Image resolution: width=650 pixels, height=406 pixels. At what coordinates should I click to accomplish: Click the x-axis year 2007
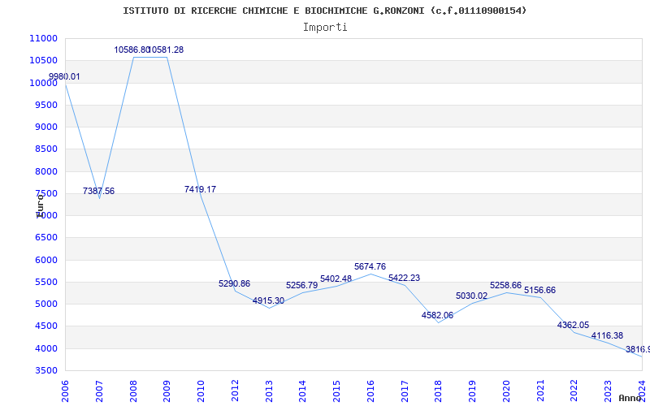pos(99,391)
